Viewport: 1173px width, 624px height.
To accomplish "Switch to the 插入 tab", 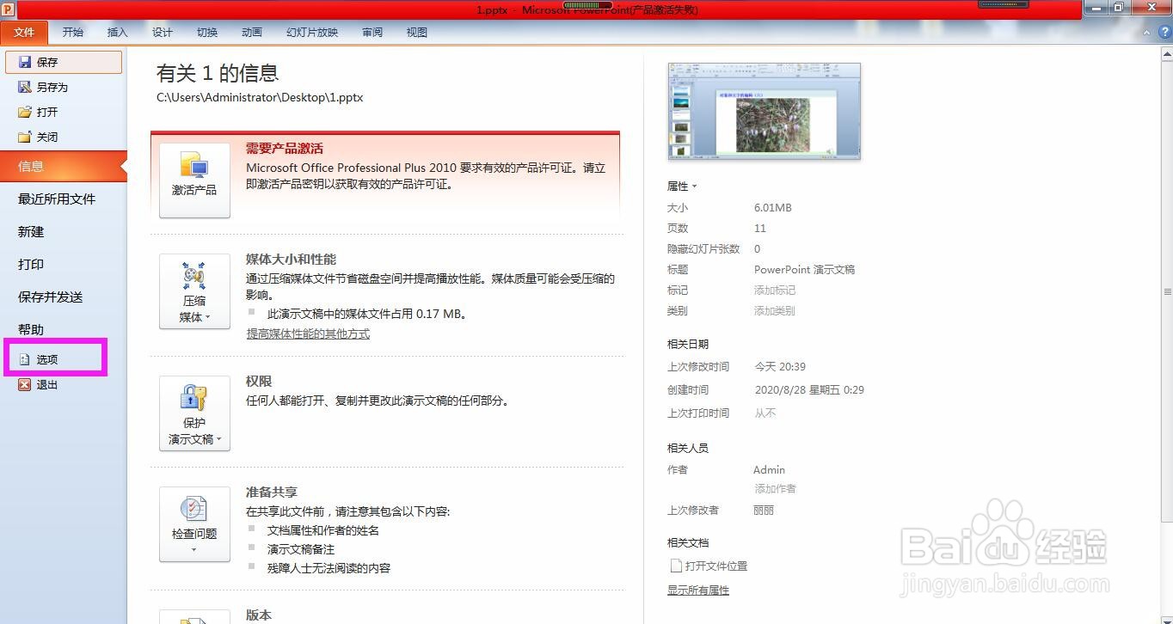I will (x=117, y=33).
